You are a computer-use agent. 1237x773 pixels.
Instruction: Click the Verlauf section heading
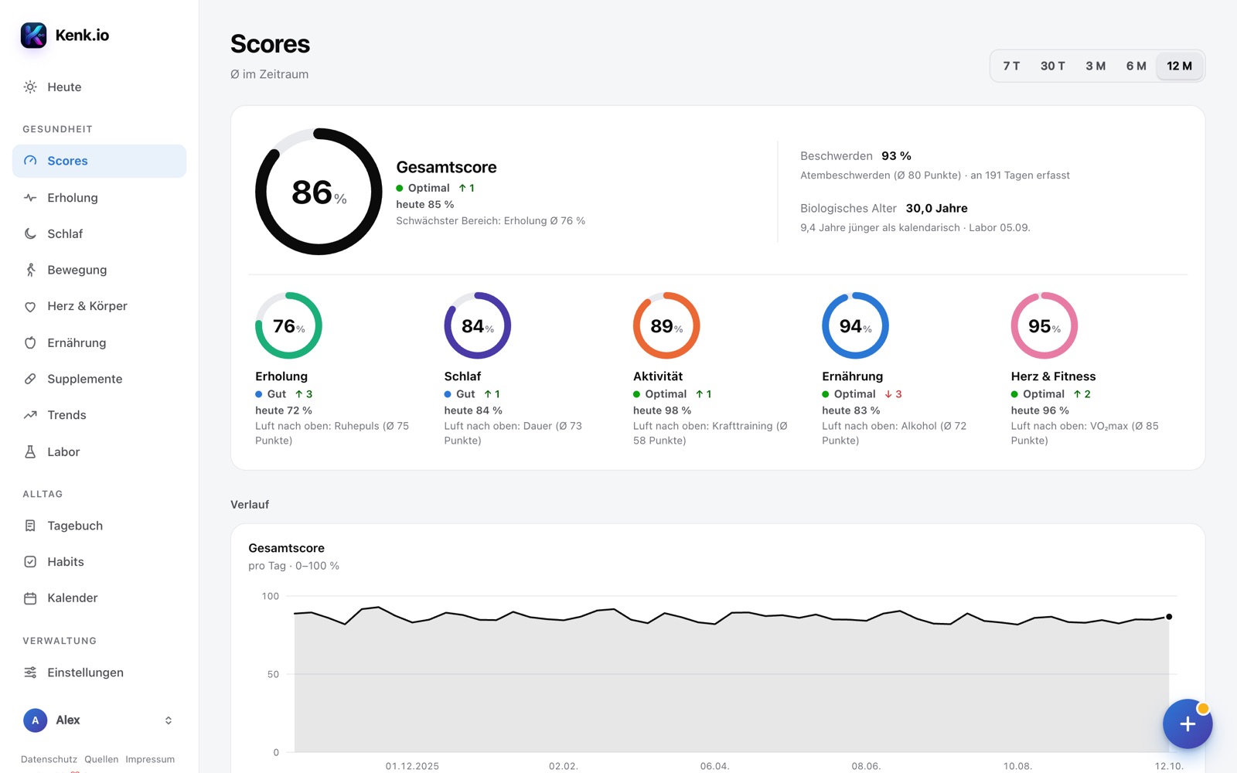[x=250, y=505]
